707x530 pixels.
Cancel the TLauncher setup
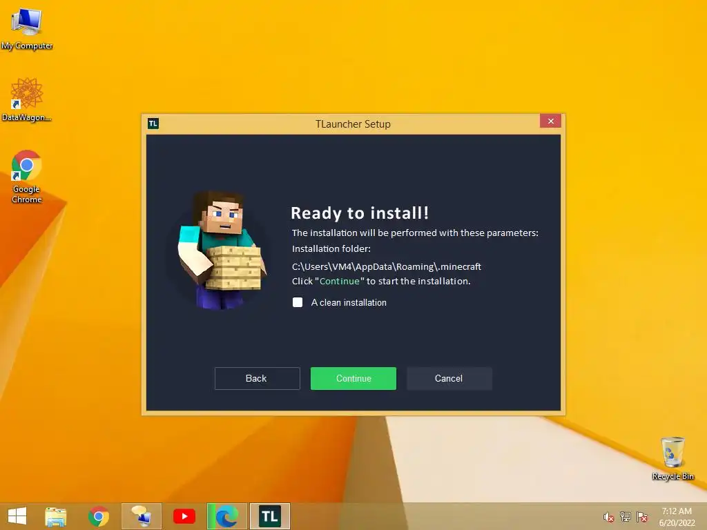click(449, 378)
